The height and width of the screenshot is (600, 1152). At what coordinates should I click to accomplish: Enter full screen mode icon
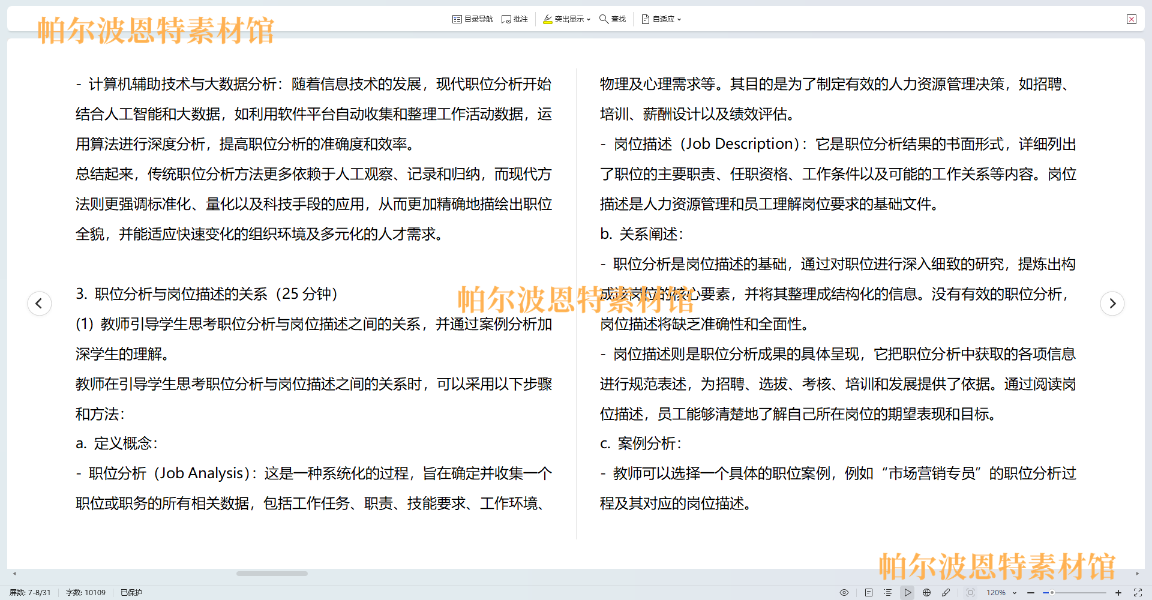1138,592
